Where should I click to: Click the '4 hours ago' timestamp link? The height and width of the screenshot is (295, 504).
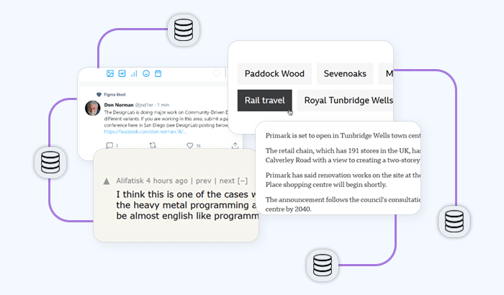[167, 181]
